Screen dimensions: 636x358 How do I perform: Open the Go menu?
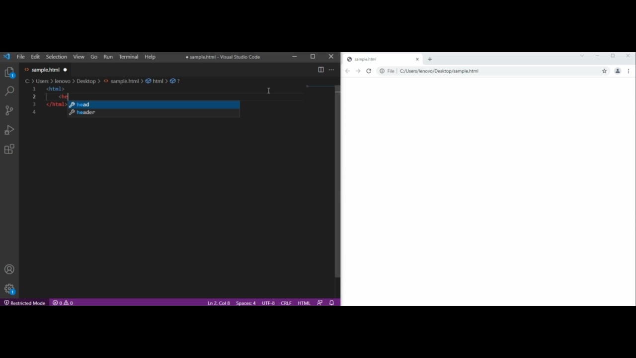tap(94, 57)
